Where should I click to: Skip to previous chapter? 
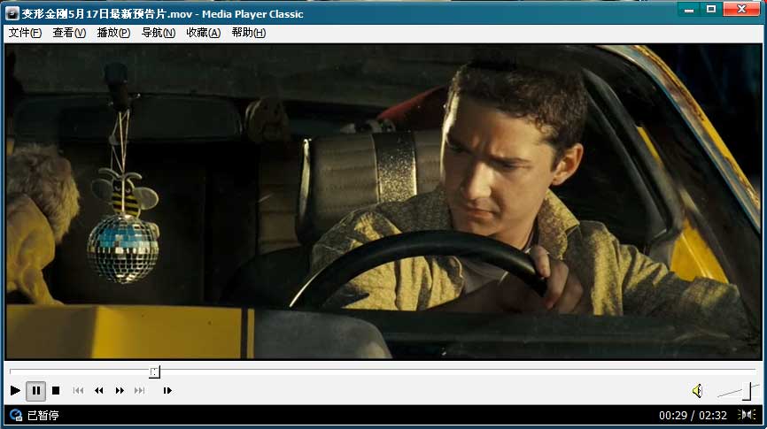[x=78, y=390]
